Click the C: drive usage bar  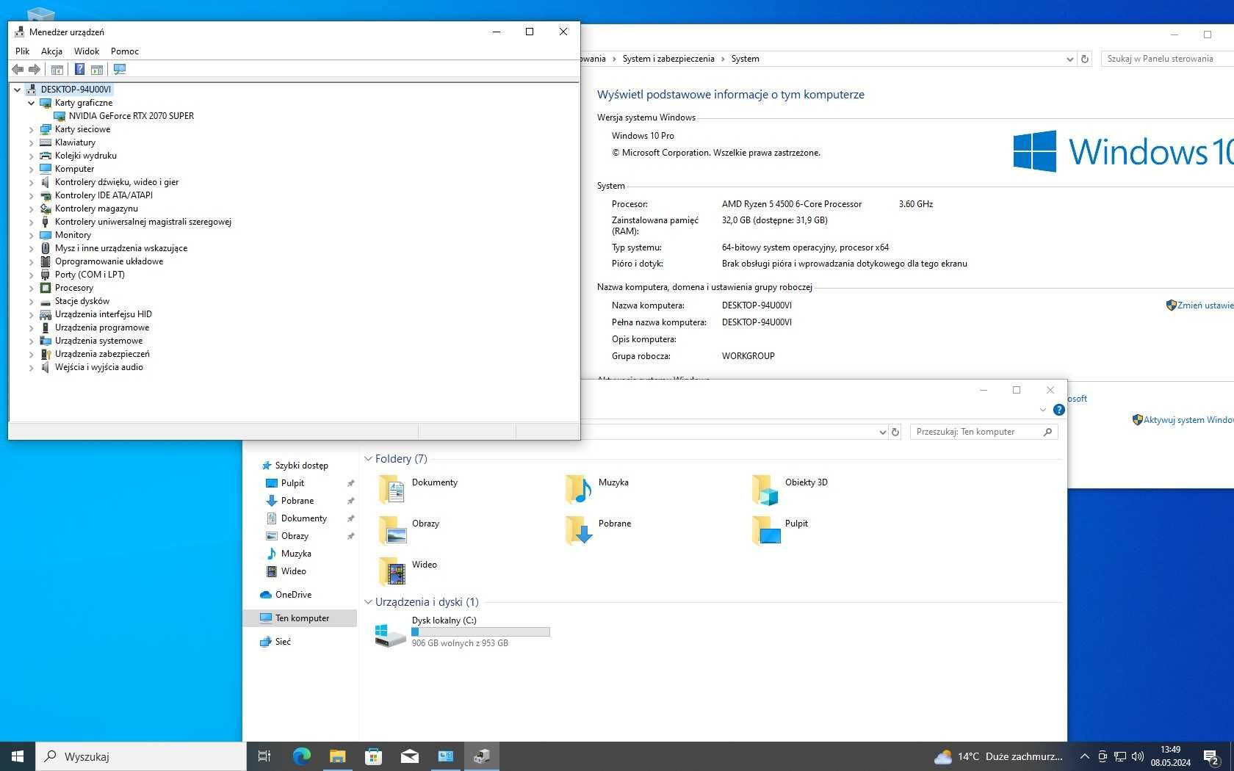[480, 631]
